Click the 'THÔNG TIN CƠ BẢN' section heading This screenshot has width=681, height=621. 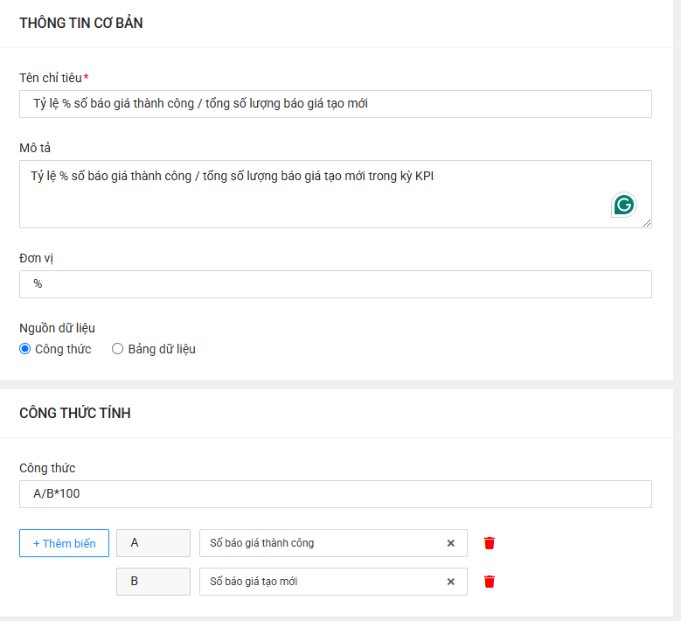point(81,23)
